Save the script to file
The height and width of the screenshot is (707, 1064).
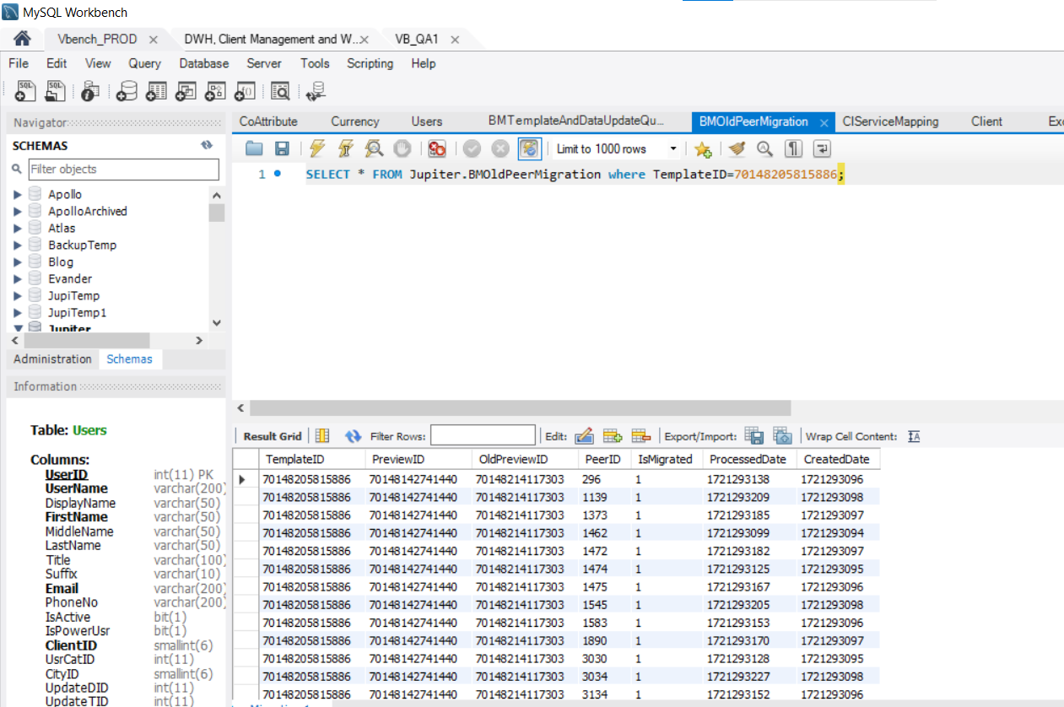click(283, 149)
